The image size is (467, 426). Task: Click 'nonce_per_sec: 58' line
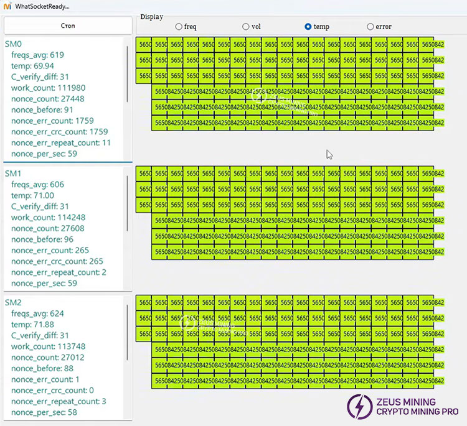(x=44, y=412)
